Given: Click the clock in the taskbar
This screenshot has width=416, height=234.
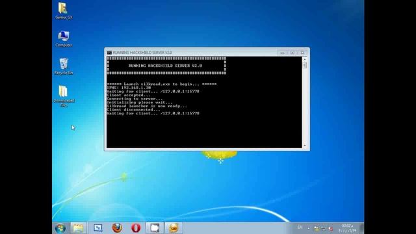Looking at the screenshot, I should coord(347,228).
